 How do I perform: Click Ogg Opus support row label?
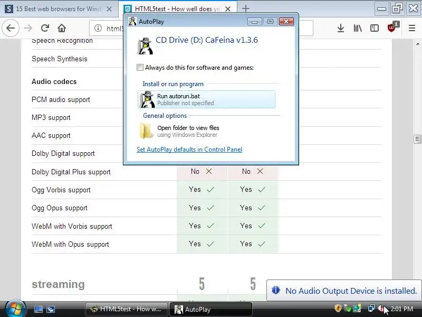tap(60, 208)
